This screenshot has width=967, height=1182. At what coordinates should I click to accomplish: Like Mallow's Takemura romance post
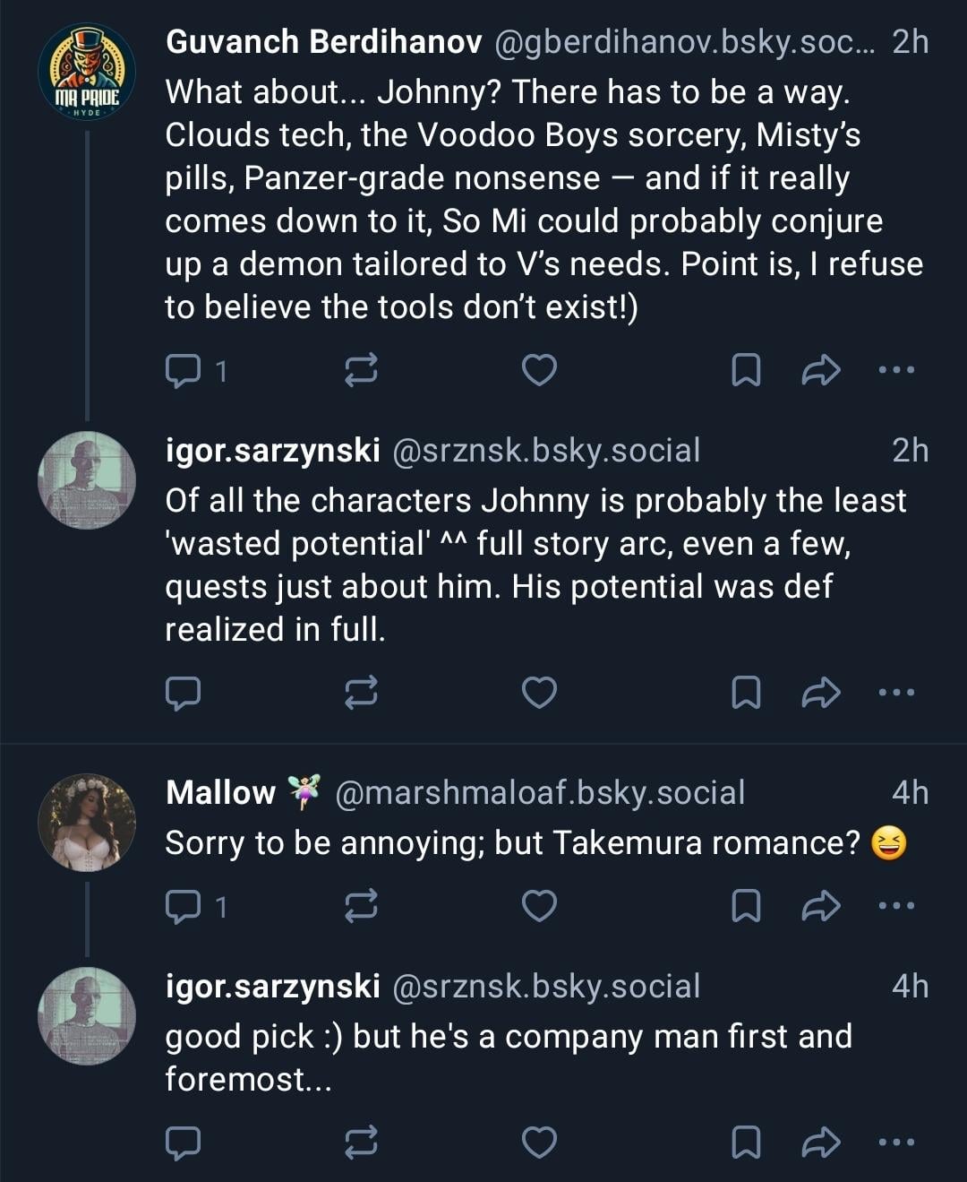click(539, 906)
